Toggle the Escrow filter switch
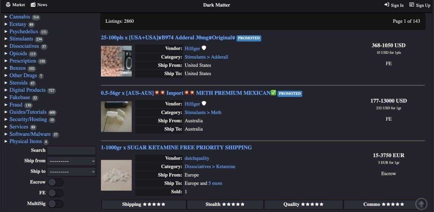This screenshot has height=212, width=434. click(x=56, y=182)
